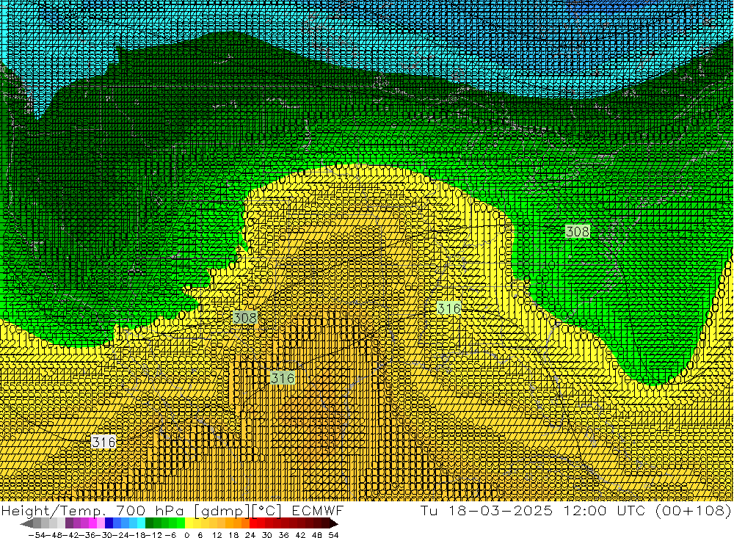Viewport: 734px width, 538px height.
Task: Click the 308 contour label beside the yellow boundary
Action: click(245, 318)
